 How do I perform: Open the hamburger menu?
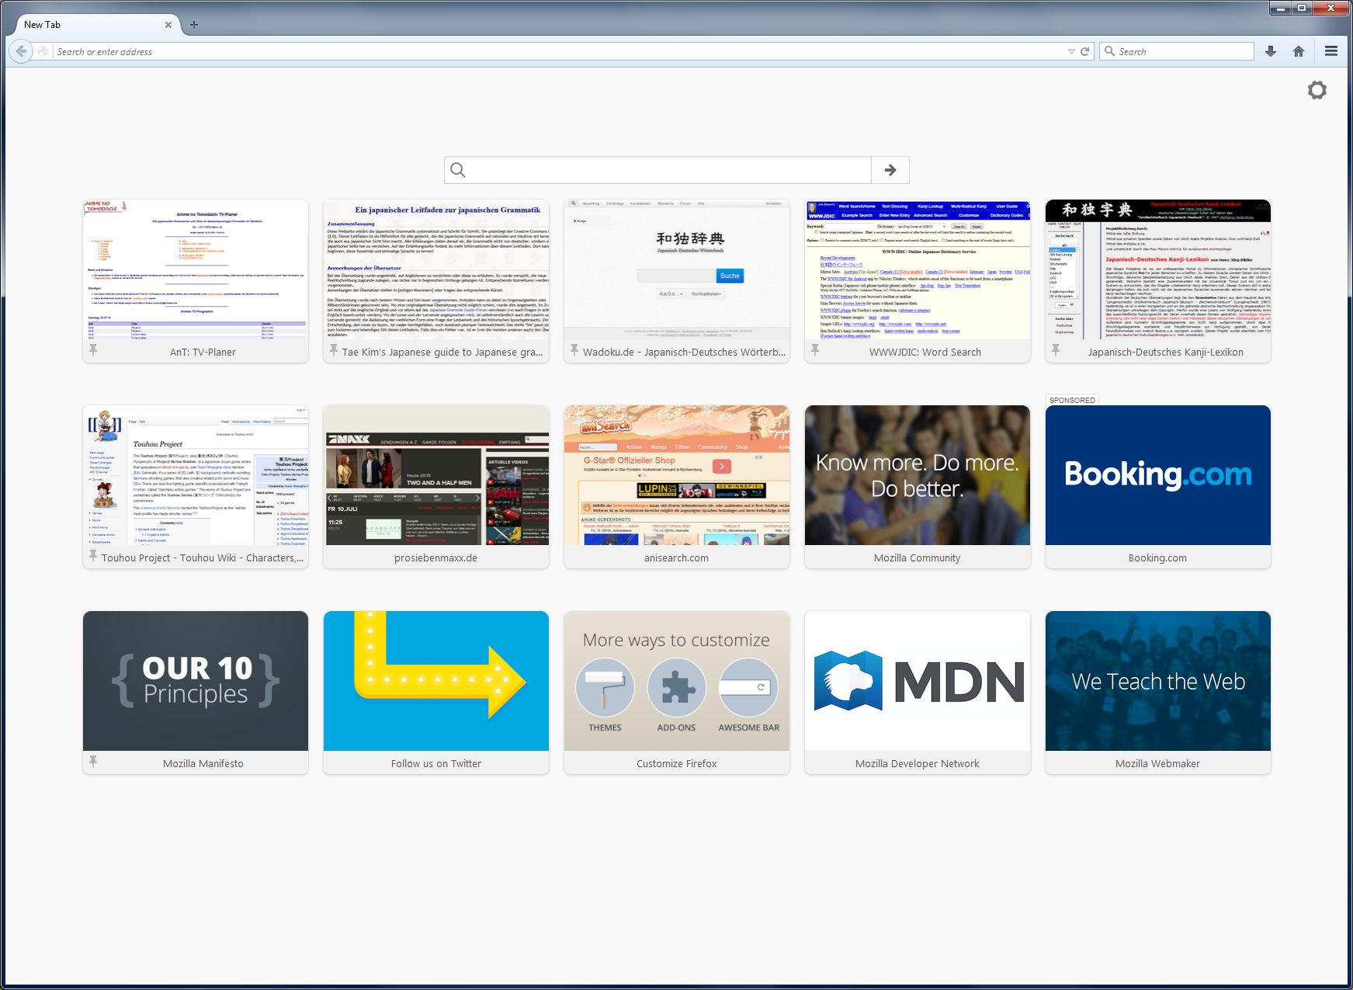click(x=1331, y=51)
